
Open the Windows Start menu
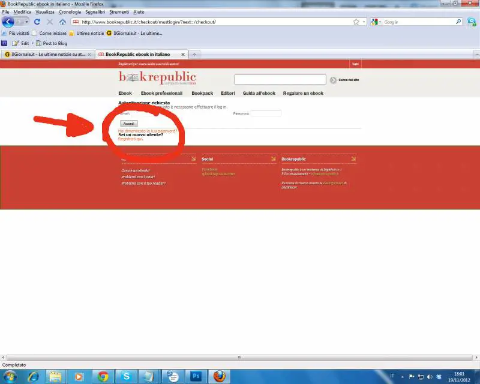[x=10, y=377]
